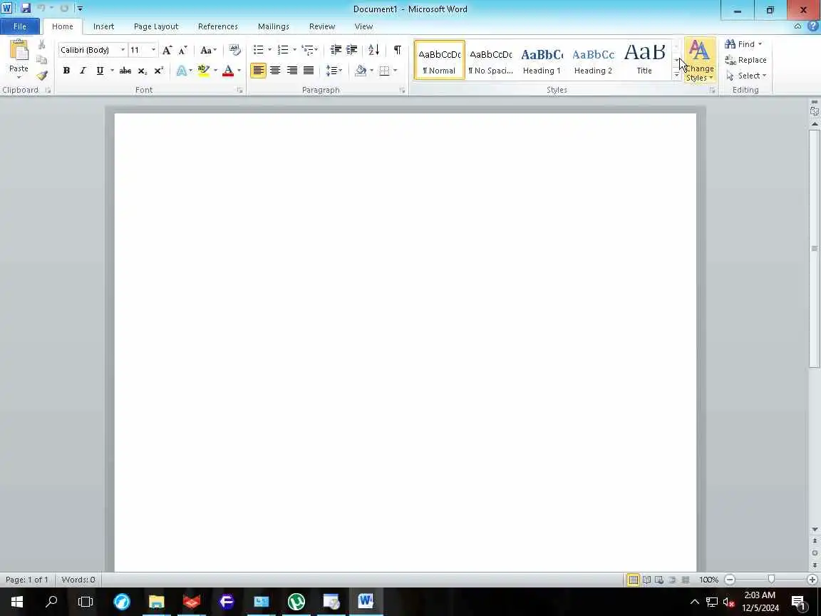Viewport: 821px width, 616px height.
Task: Click the Words: 0 status indicator
Action: (x=78, y=580)
